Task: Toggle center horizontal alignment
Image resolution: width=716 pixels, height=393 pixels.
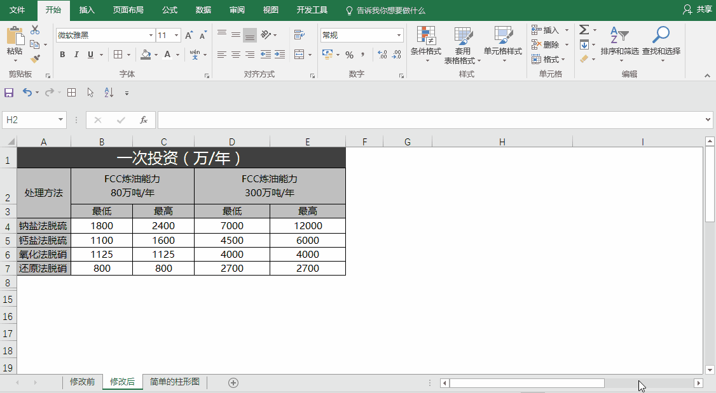Action: point(236,55)
